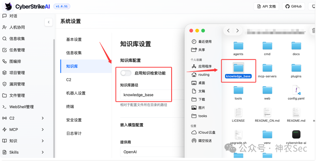Select the config.yaml file in Finder

(x=296, y=90)
